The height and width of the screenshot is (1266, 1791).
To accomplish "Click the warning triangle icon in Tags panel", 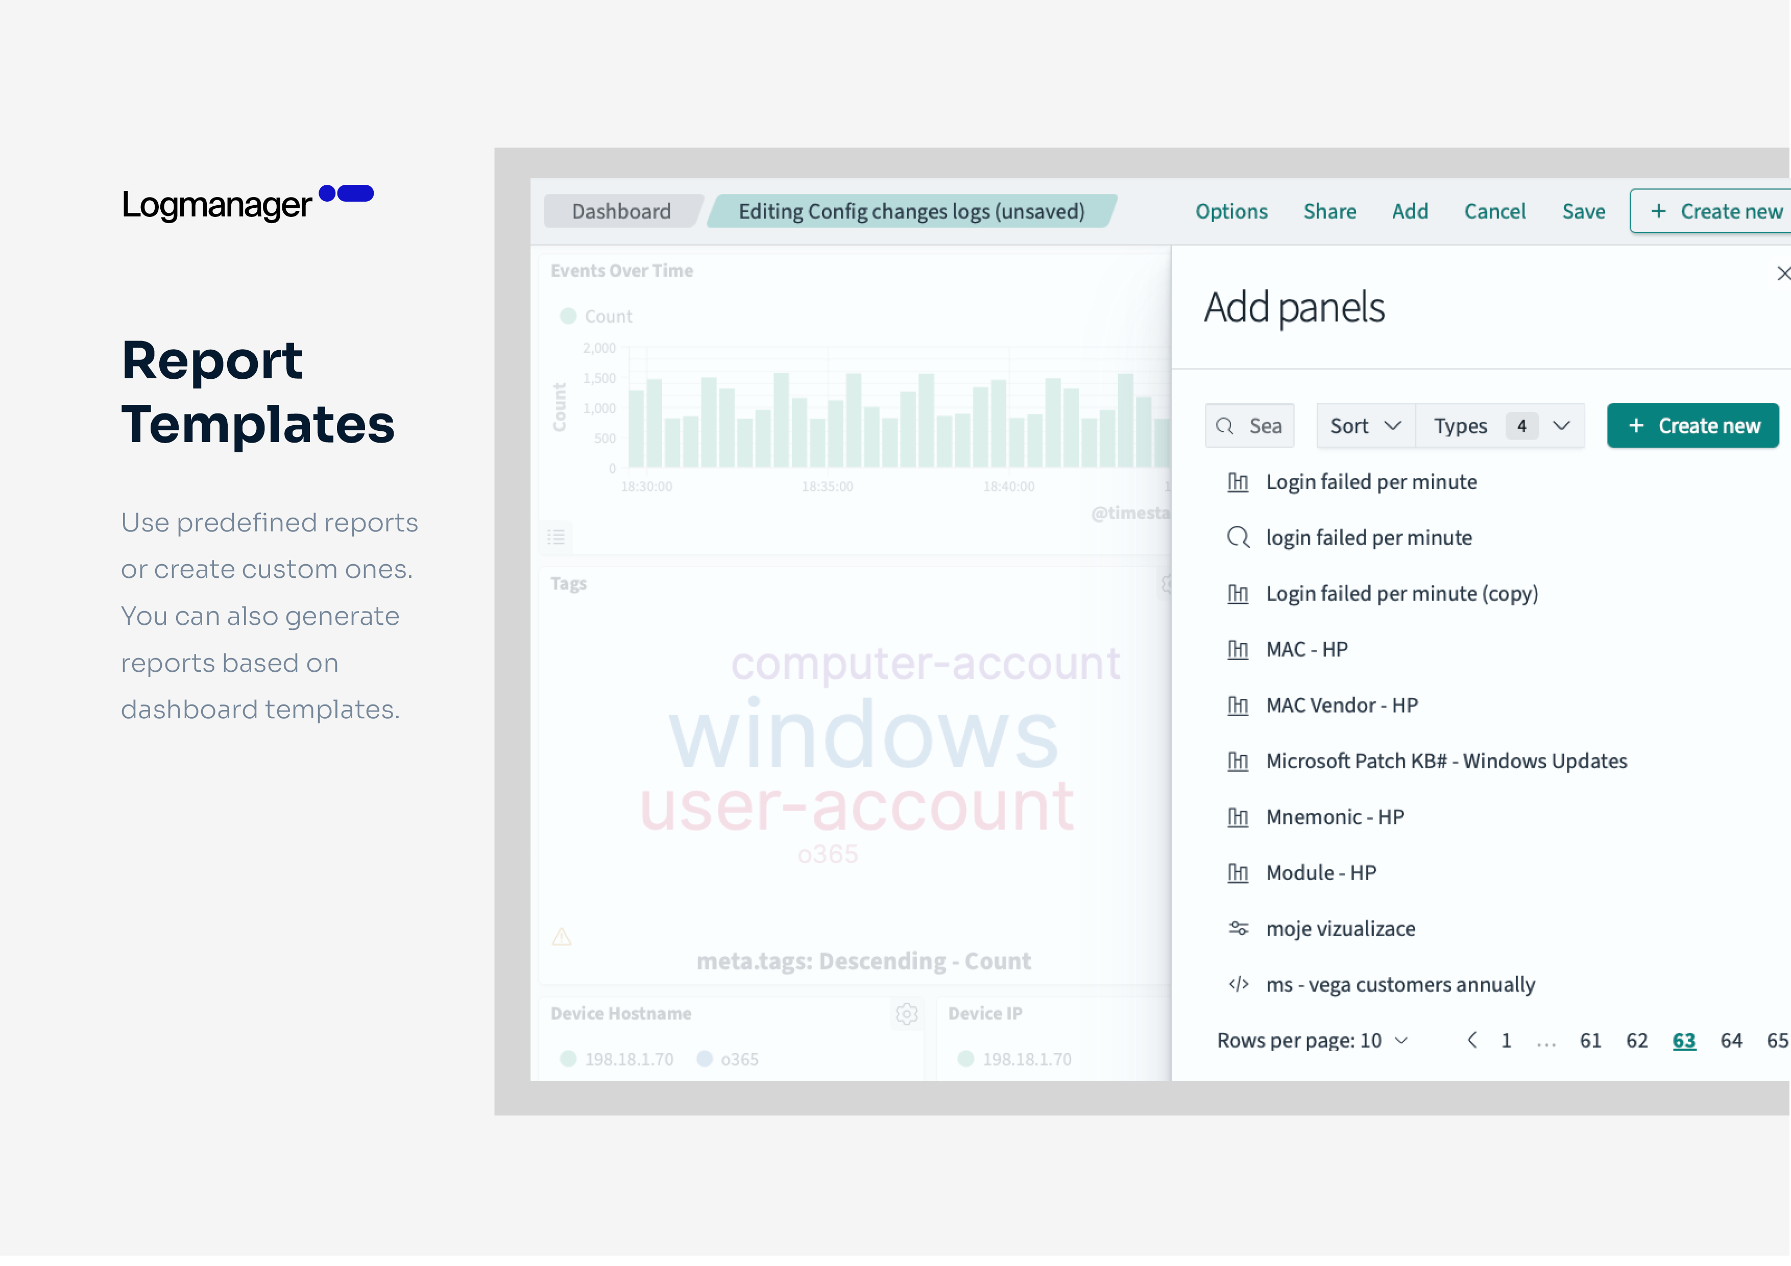I will coord(562,936).
